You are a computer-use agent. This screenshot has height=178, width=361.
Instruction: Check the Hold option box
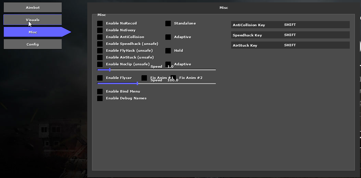point(168,51)
